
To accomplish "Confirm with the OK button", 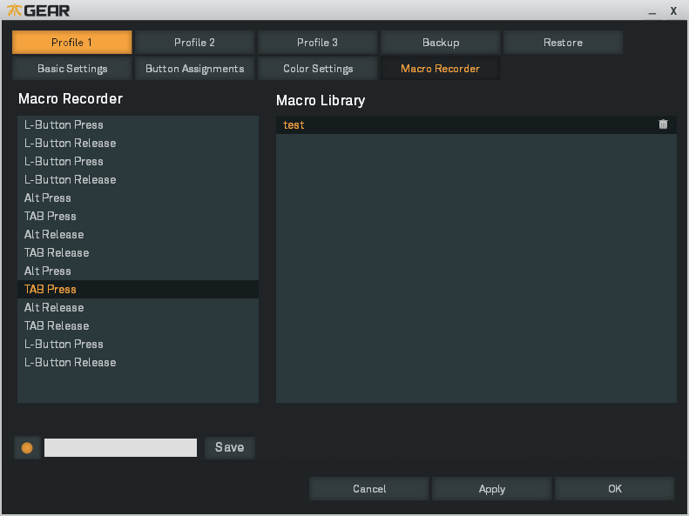I will click(x=614, y=489).
